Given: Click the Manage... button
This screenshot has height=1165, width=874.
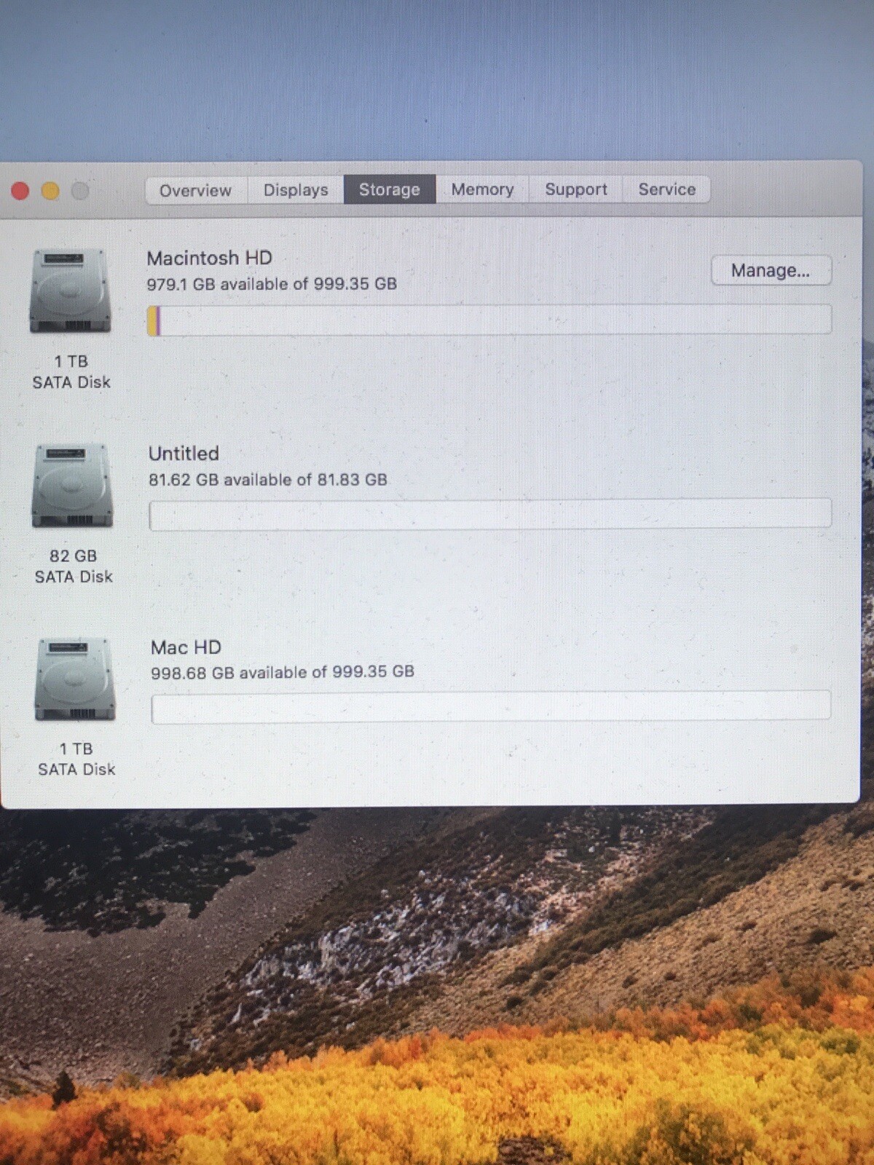Looking at the screenshot, I should (771, 270).
